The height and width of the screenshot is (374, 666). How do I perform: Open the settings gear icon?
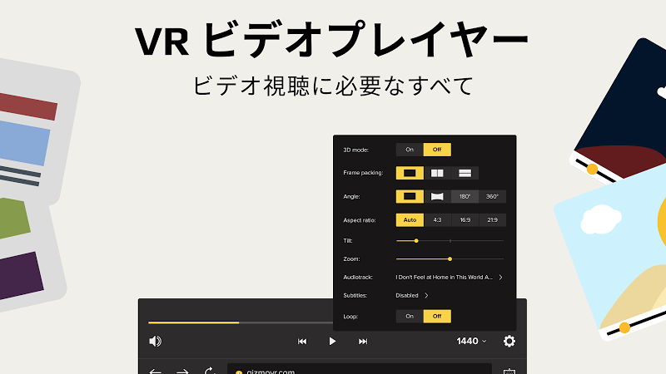[x=509, y=341]
